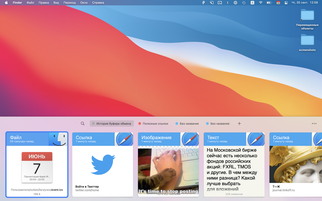Select the Войти в Твиттер link card
Image resolution: width=322 pixels, height=201 pixels.
103,169
